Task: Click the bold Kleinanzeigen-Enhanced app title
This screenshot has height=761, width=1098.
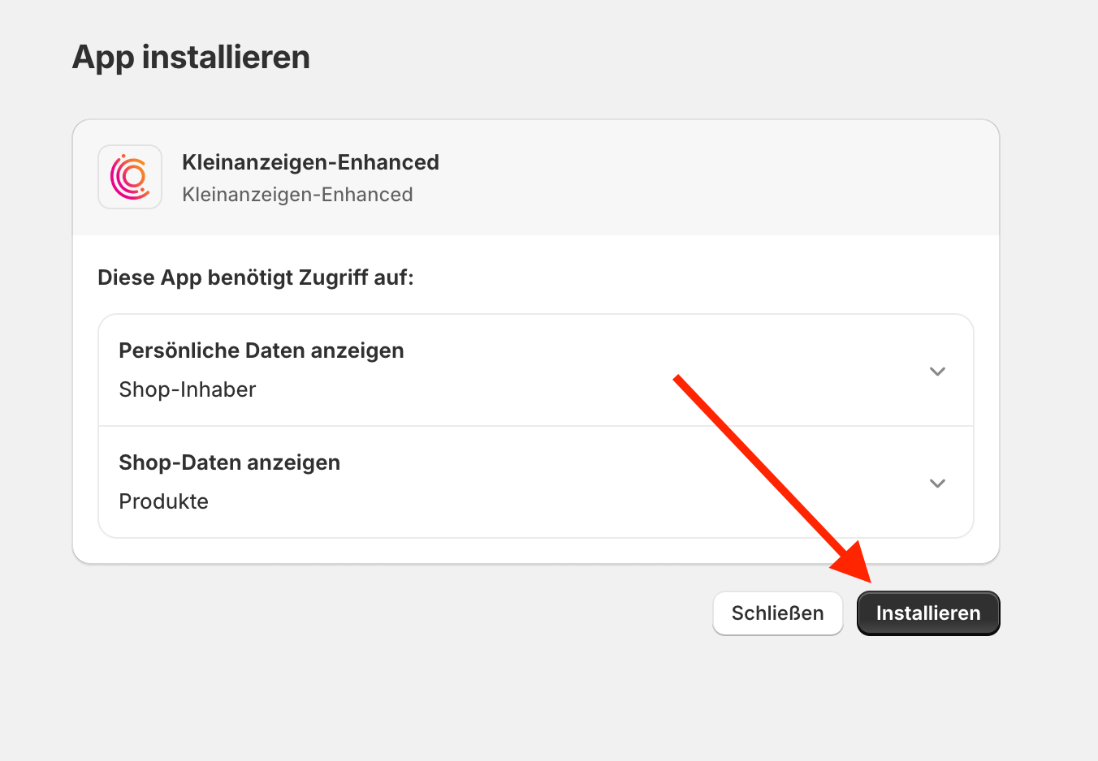Action: pyautogui.click(x=310, y=162)
